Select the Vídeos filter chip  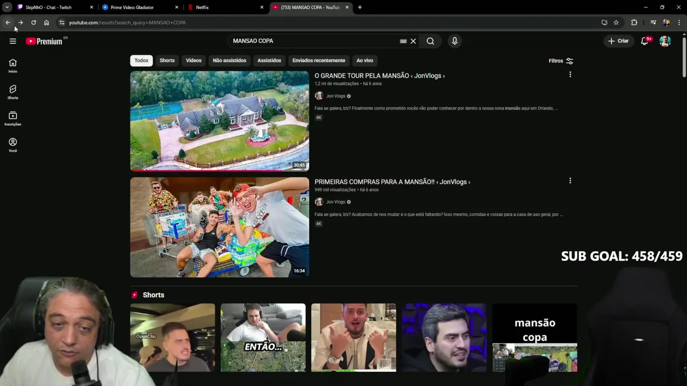(194, 61)
